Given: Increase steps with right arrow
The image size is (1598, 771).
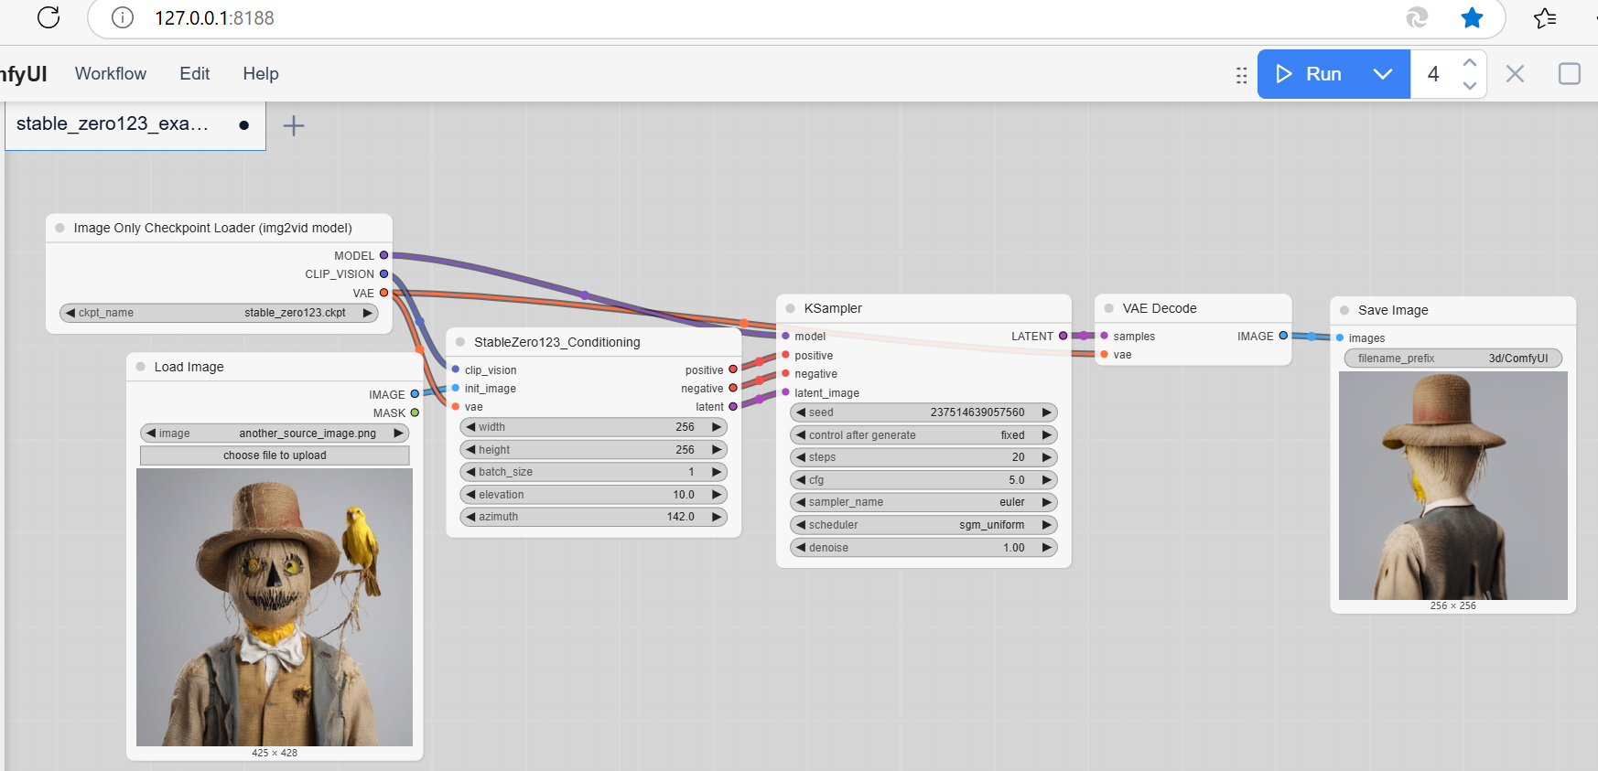Looking at the screenshot, I should pyautogui.click(x=1047, y=457).
